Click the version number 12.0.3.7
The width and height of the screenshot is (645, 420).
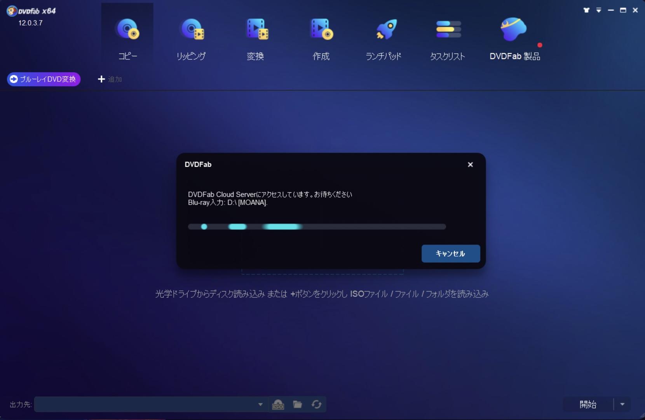[x=30, y=23]
